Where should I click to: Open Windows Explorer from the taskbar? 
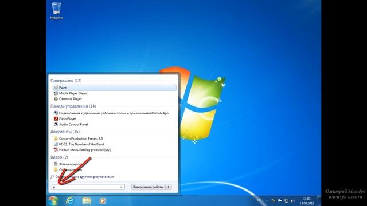87,201
